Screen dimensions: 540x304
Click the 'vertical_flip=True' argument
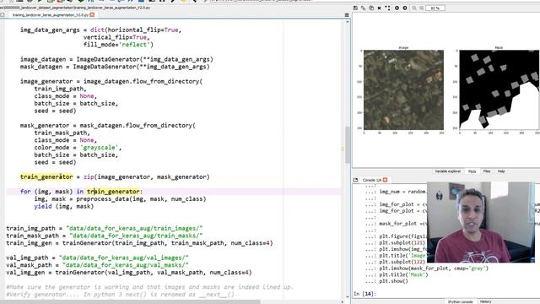point(115,37)
